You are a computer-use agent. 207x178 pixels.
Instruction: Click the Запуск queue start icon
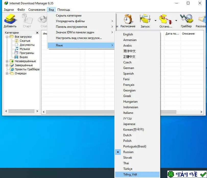(145, 19)
